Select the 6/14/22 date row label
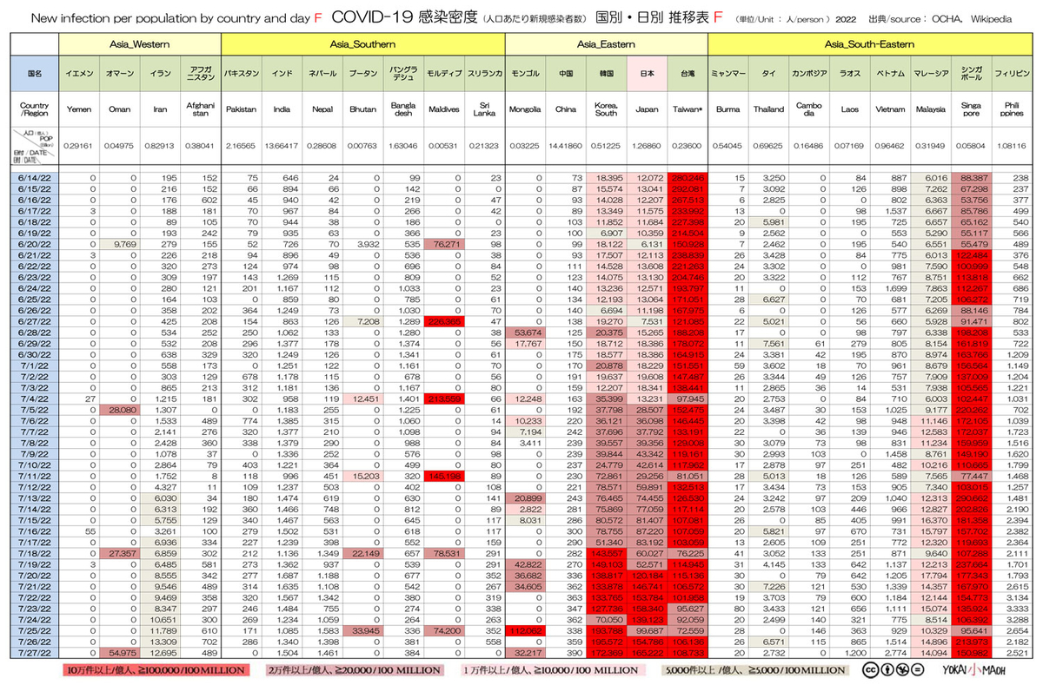Viewport: 1043px width, 685px height. click(36, 177)
